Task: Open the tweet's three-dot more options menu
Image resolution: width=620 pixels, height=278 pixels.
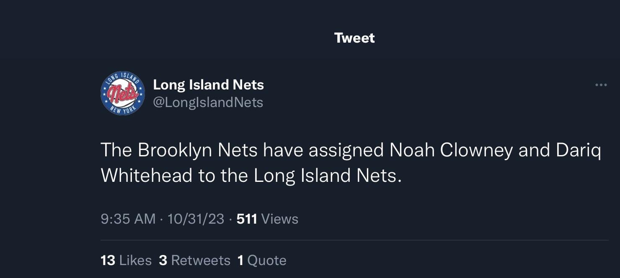Action: [601, 85]
